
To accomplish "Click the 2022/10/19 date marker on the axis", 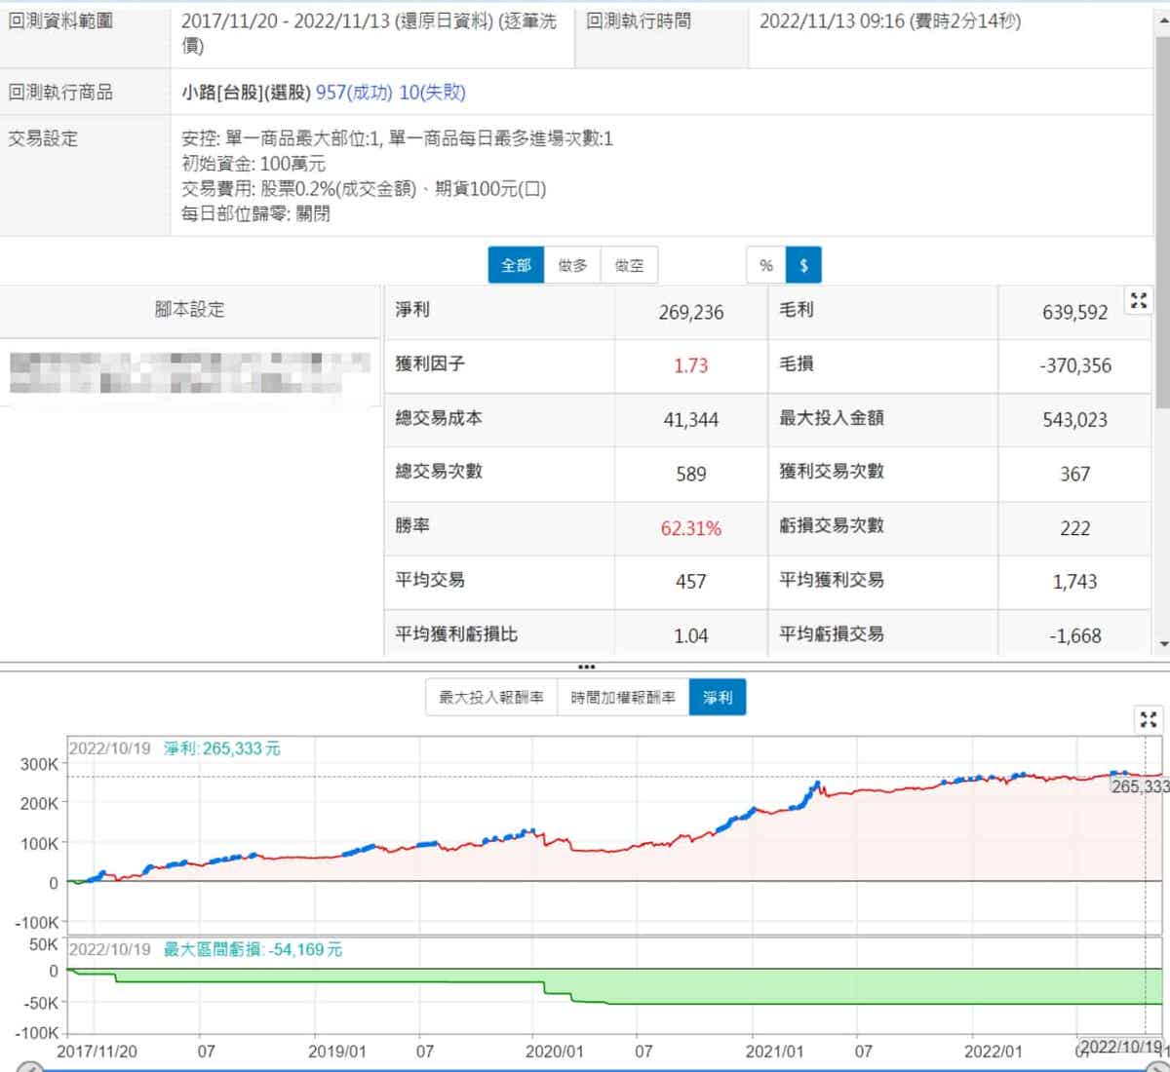I will pos(1120,1047).
